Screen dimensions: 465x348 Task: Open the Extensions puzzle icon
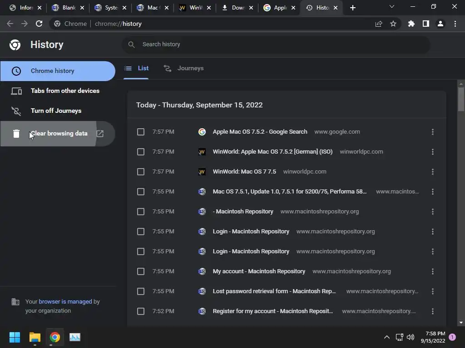tap(411, 24)
